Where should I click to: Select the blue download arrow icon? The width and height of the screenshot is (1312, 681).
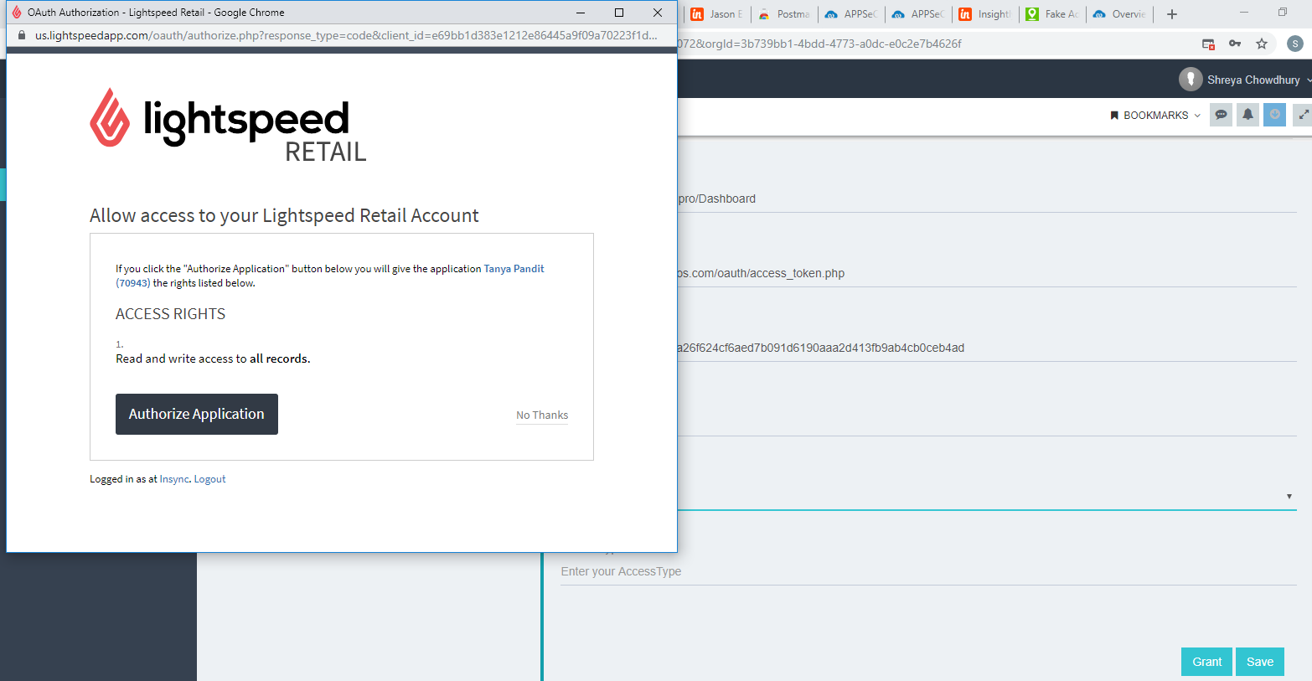1274,115
